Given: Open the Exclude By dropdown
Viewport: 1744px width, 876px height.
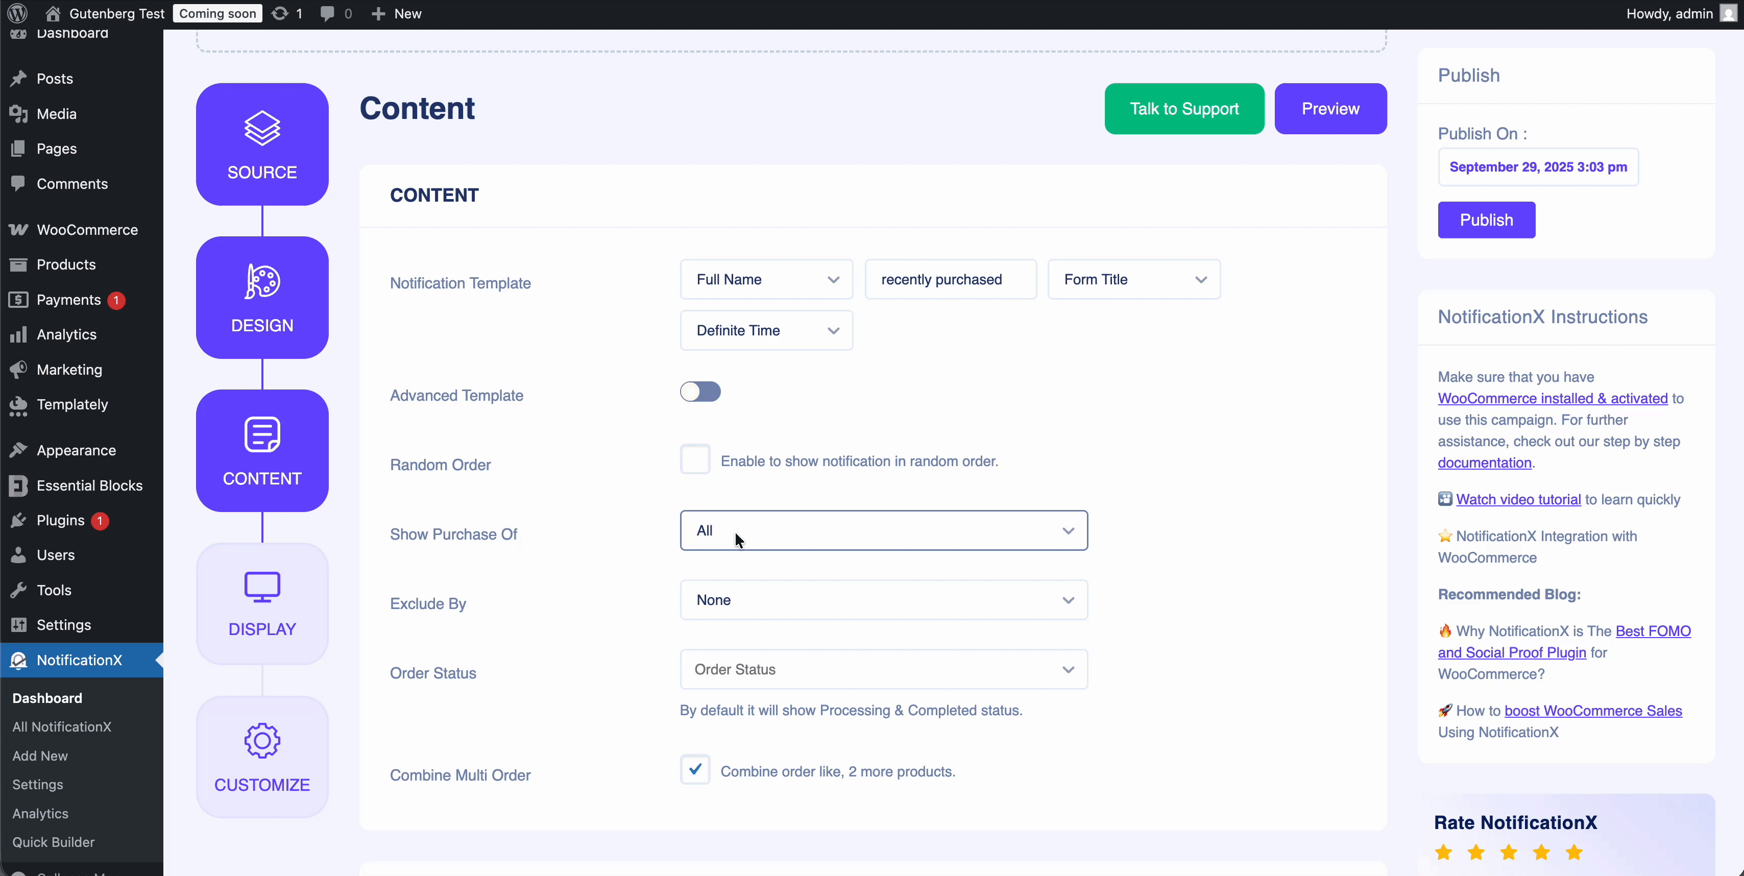Looking at the screenshot, I should 883,600.
